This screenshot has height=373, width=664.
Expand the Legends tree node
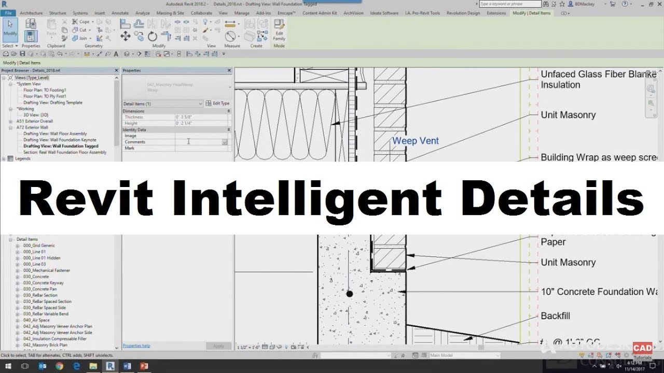click(4, 159)
